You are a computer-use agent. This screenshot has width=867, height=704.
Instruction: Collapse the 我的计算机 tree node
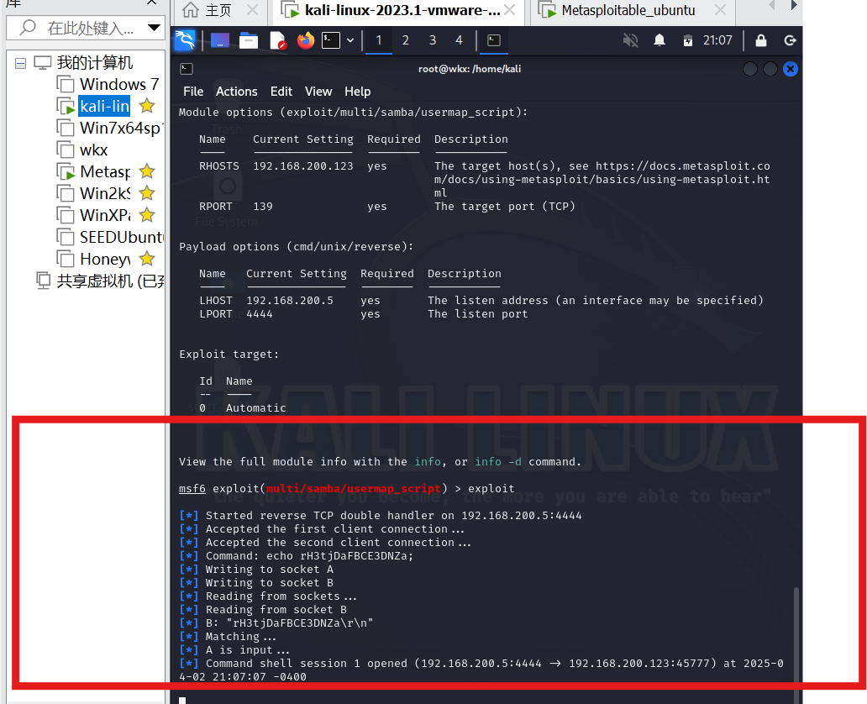pyautogui.click(x=20, y=63)
